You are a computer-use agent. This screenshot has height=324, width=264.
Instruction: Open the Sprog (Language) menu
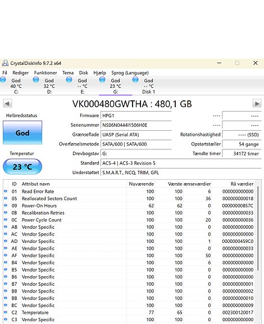coord(130,73)
